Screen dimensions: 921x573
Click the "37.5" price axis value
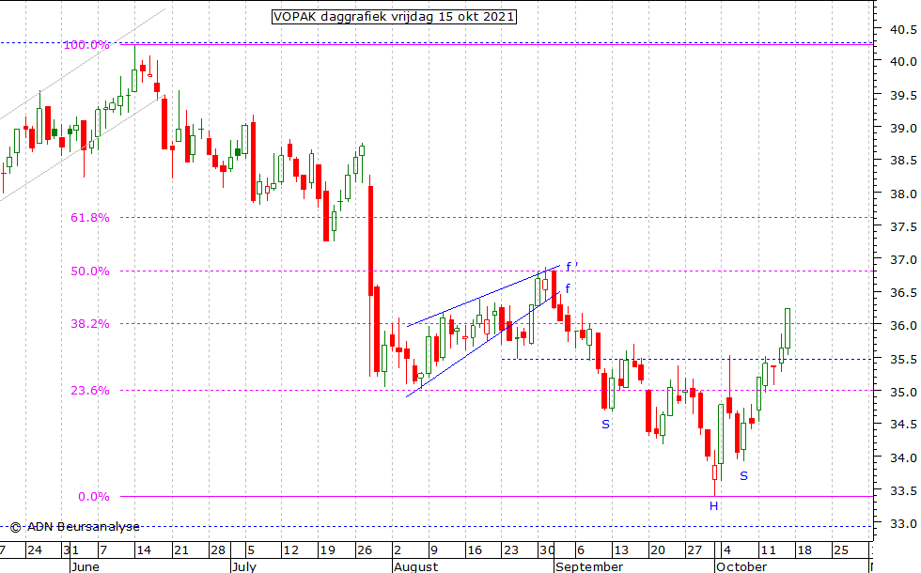point(903,226)
